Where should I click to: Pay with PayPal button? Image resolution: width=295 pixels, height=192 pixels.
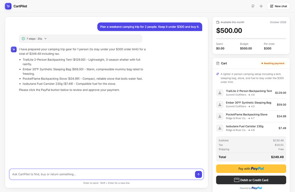pos(251,169)
